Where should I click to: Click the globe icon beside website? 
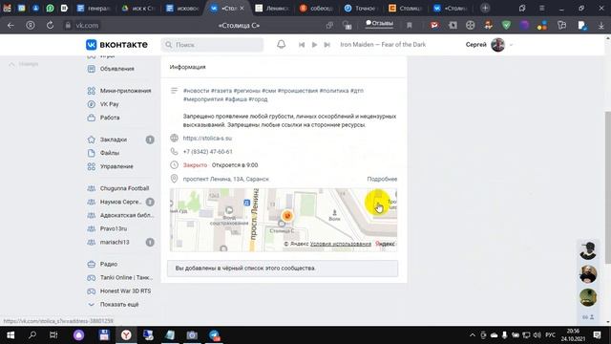174,138
